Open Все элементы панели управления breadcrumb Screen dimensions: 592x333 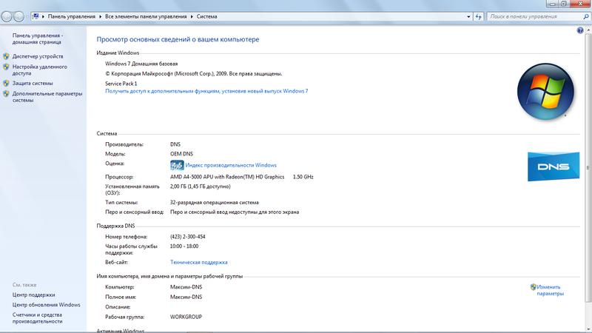pos(146,16)
